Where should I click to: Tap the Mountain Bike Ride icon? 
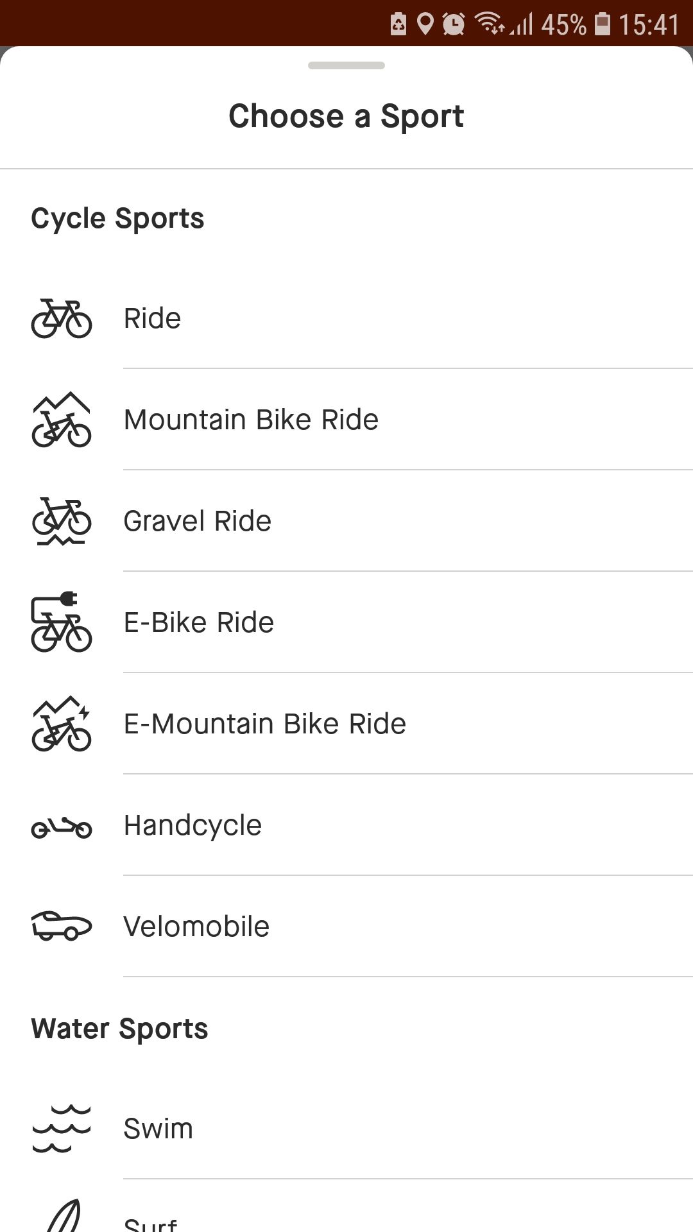point(62,420)
